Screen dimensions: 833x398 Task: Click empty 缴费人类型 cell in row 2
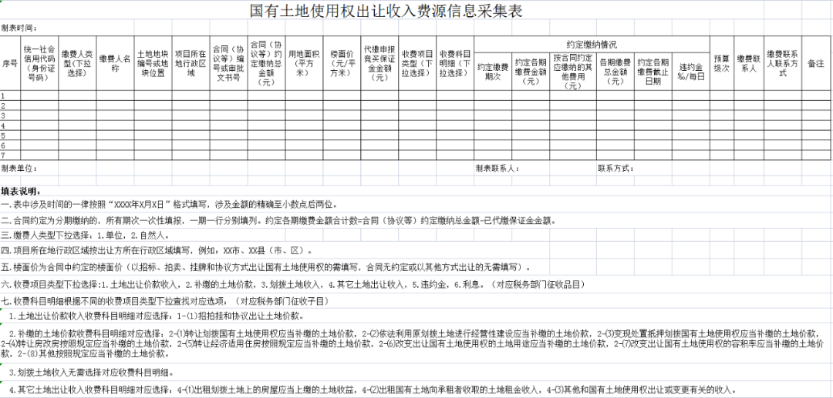click(x=78, y=106)
